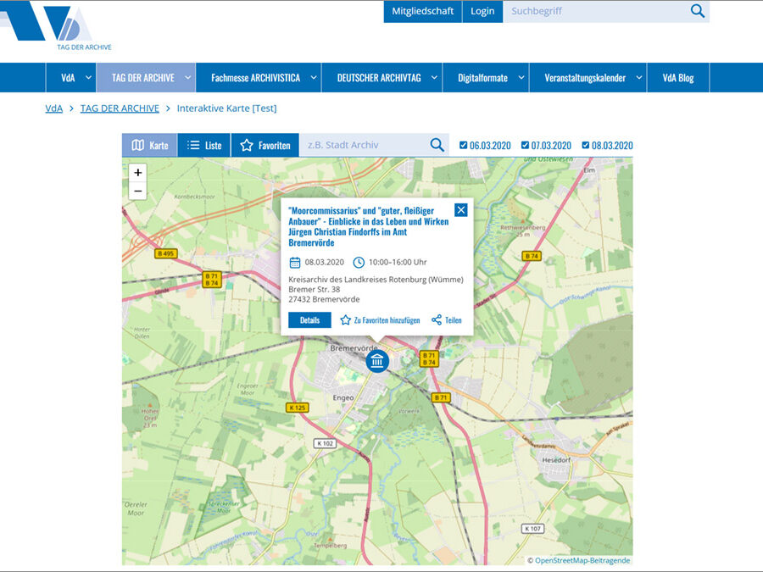
Task: Click the share icon next to Teilen
Action: tap(437, 319)
